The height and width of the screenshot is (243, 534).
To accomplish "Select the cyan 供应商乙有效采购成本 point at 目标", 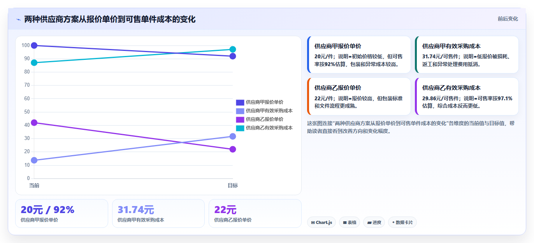I will click(233, 49).
